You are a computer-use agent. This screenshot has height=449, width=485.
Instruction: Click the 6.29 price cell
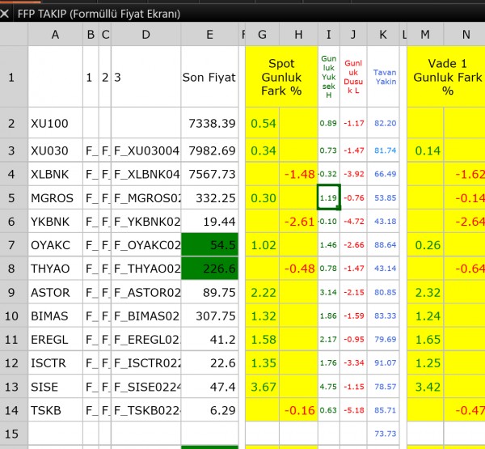click(x=209, y=410)
